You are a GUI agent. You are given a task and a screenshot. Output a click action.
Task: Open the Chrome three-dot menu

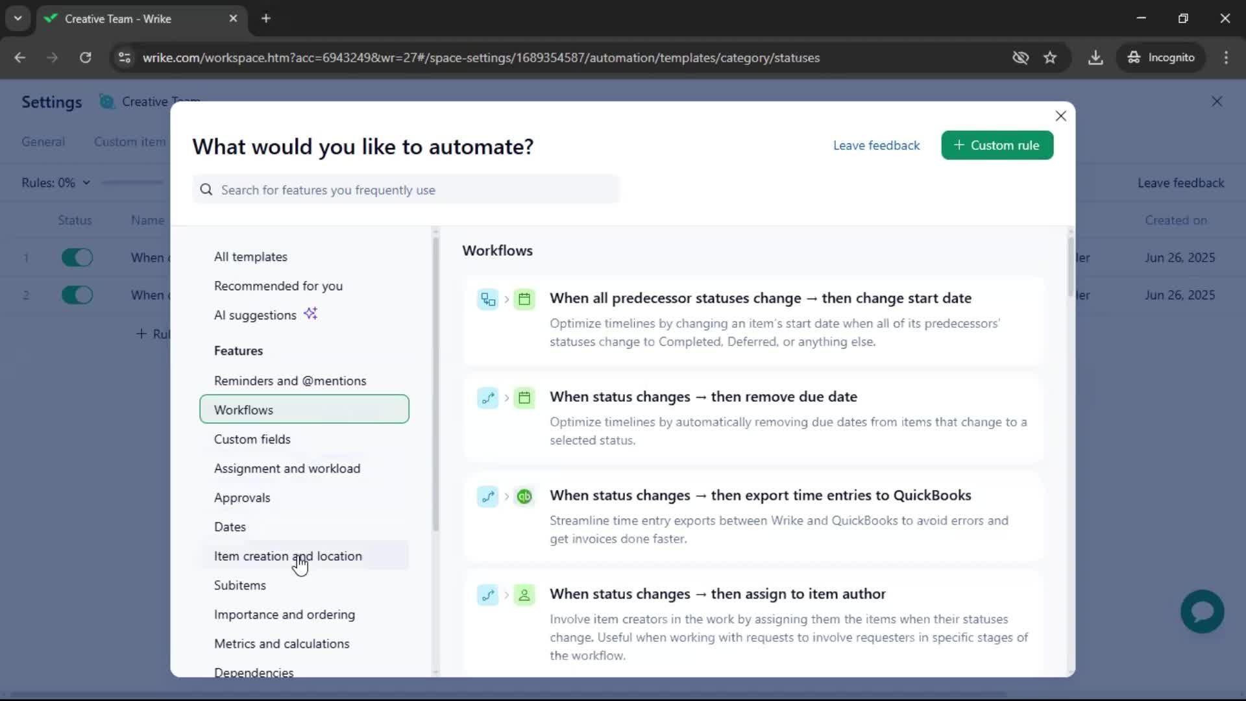1226,58
